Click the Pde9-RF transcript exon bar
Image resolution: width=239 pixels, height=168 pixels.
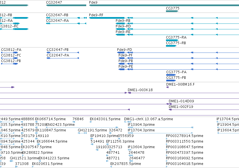pos(107,18)
